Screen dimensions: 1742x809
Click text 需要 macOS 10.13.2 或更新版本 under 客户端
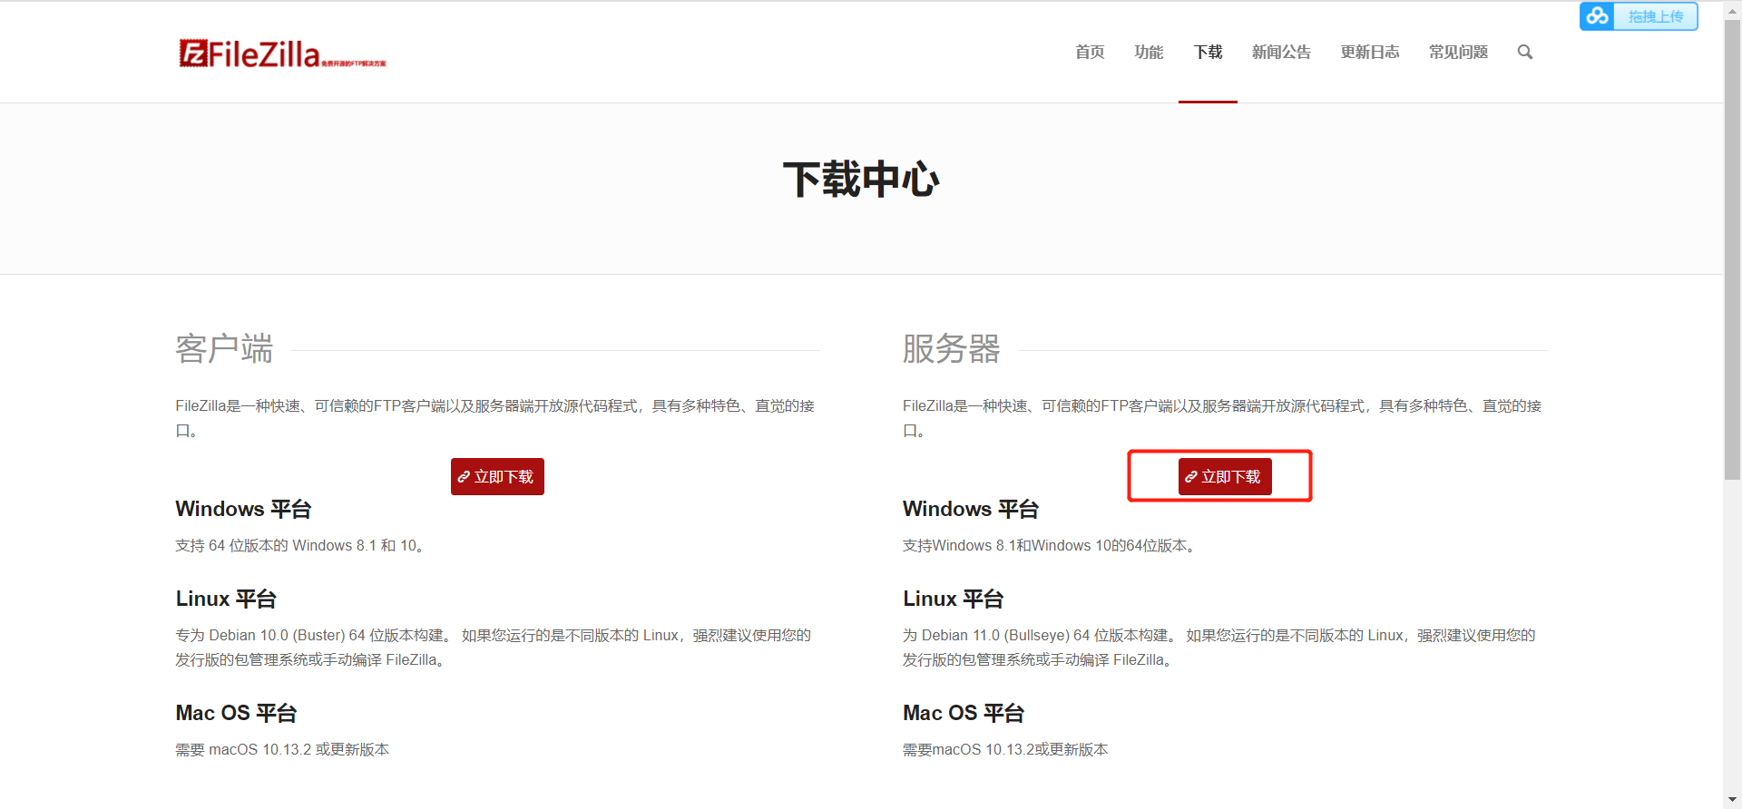[282, 749]
